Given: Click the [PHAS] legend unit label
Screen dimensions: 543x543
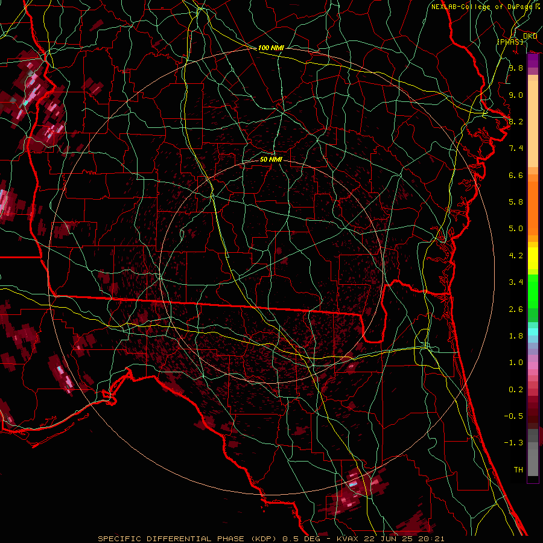Looking at the screenshot, I should tap(510, 42).
